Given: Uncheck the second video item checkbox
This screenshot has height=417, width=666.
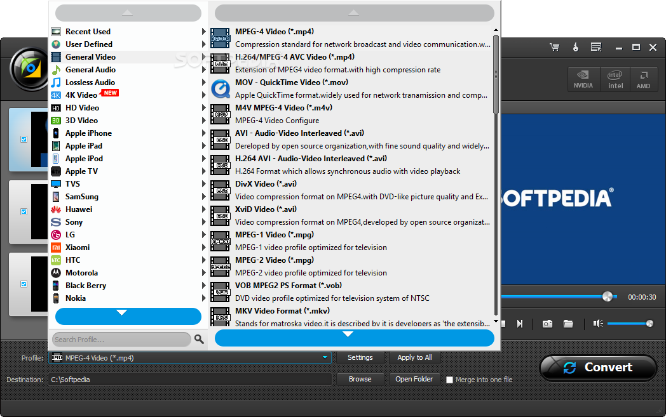Looking at the screenshot, I should (24, 212).
